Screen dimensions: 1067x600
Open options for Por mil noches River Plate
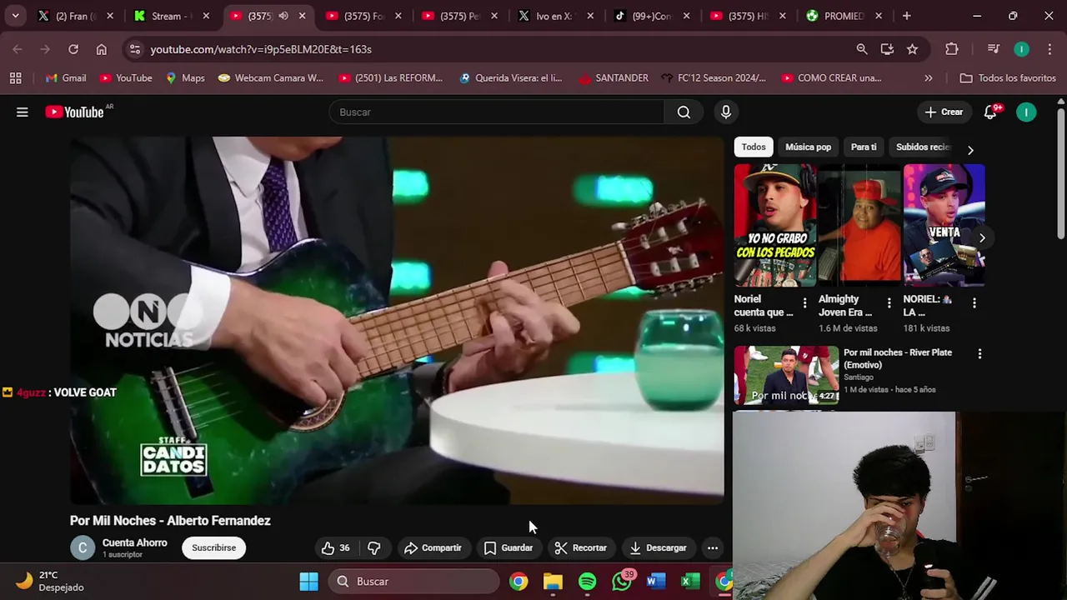(x=979, y=354)
